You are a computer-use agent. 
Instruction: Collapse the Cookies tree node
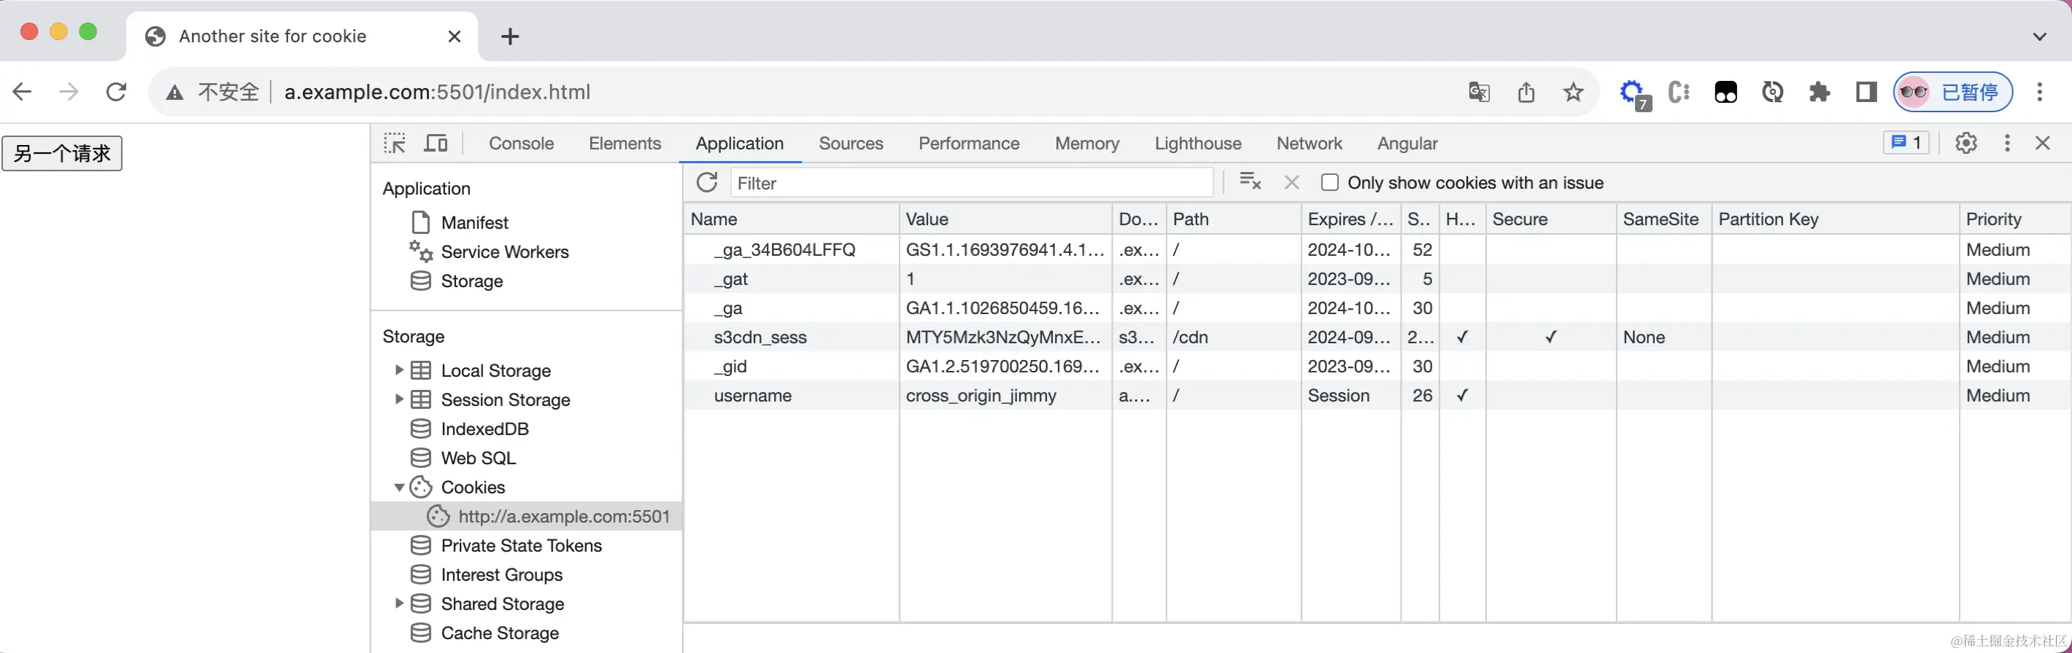point(399,488)
